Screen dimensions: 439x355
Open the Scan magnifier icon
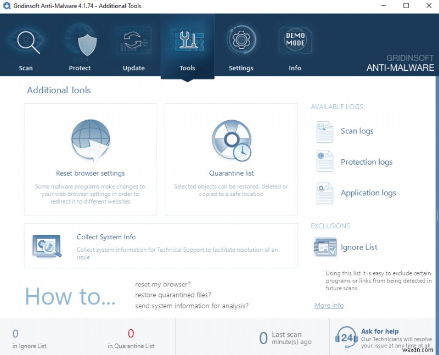28,42
